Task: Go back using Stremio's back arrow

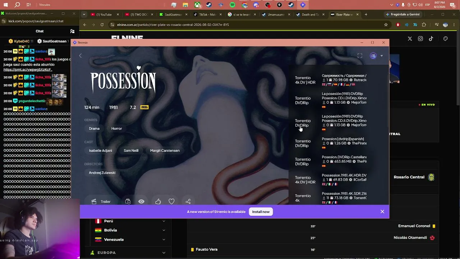Action: pyautogui.click(x=80, y=56)
